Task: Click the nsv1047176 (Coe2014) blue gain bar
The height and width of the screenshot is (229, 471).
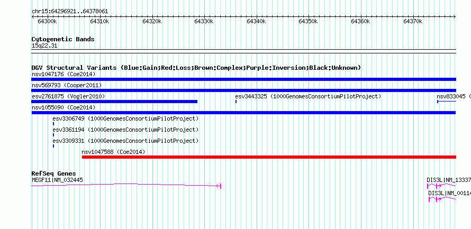Action: 243,79
